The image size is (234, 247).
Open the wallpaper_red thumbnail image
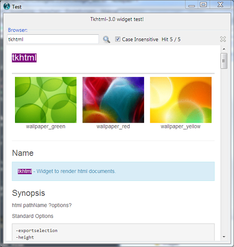click(113, 100)
